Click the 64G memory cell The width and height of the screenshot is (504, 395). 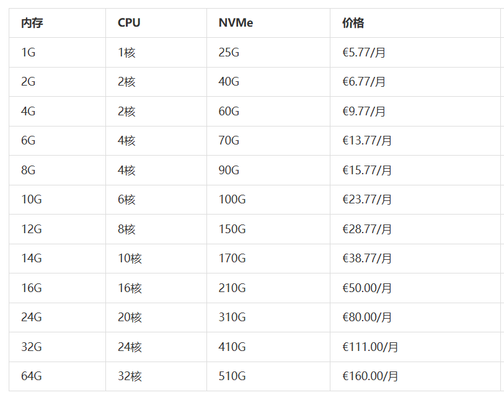coord(32,376)
